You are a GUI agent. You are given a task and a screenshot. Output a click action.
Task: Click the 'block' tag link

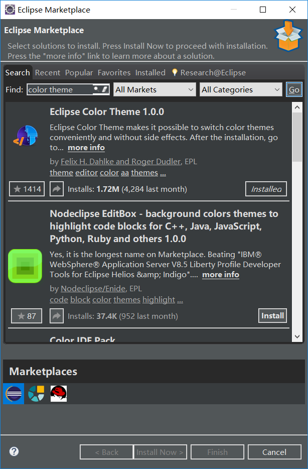tap(80, 300)
